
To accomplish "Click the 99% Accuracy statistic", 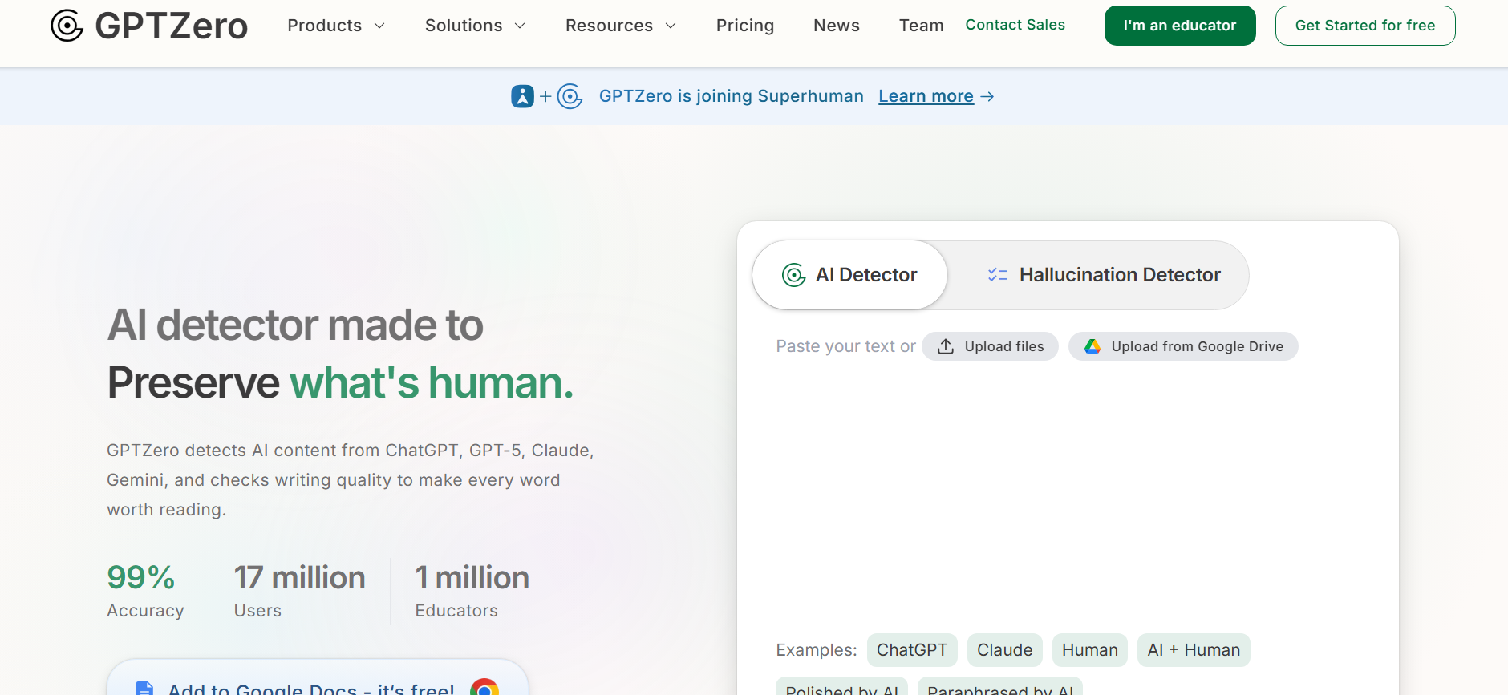I will (x=146, y=591).
